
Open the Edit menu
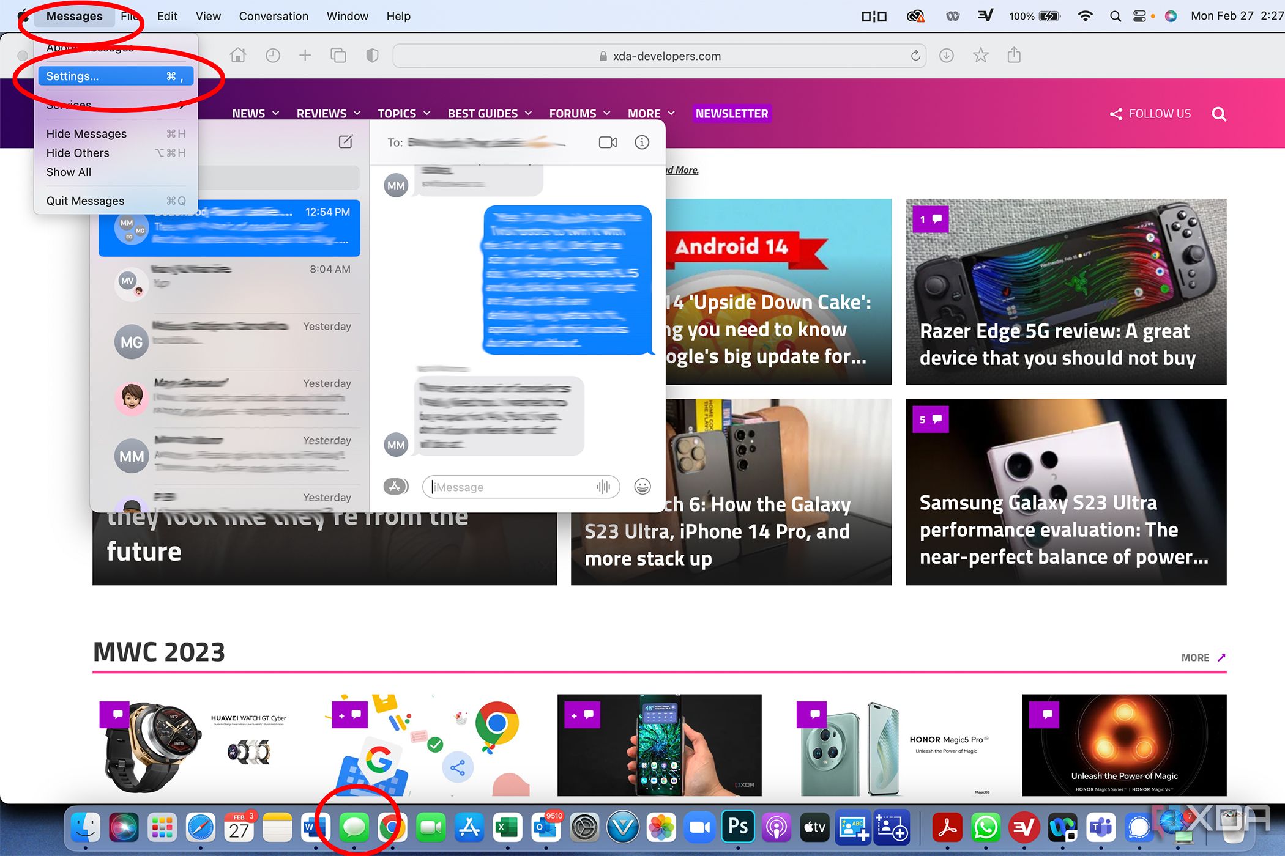[x=167, y=16]
